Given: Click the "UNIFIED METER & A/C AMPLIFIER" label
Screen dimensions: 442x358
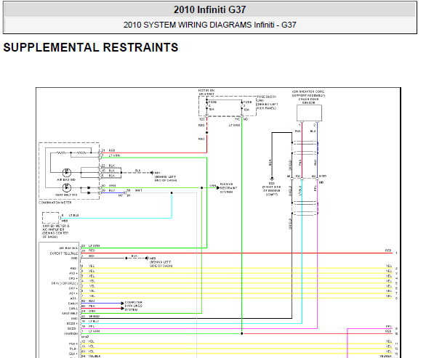Looking at the screenshot, I should coord(56,227).
